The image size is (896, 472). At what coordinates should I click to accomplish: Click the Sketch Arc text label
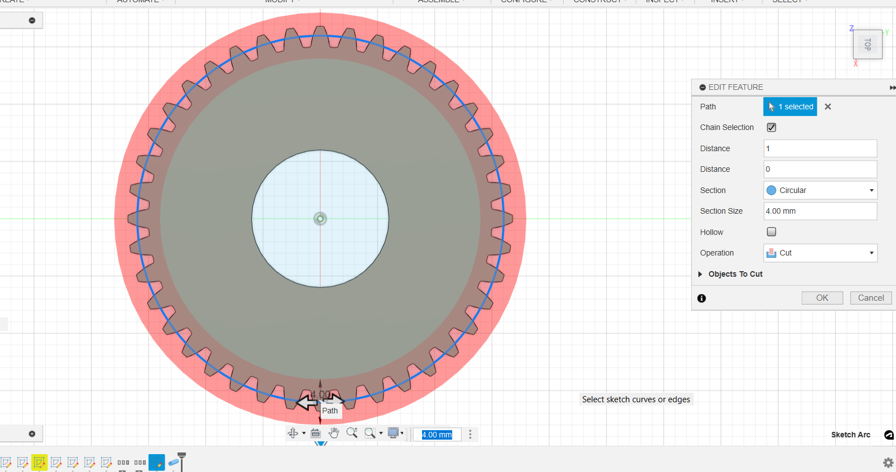850,435
